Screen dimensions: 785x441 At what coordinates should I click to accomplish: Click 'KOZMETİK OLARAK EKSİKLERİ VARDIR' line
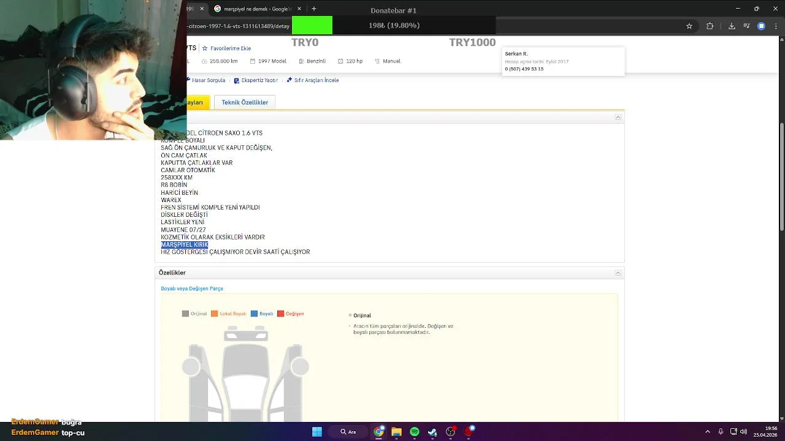213,237
